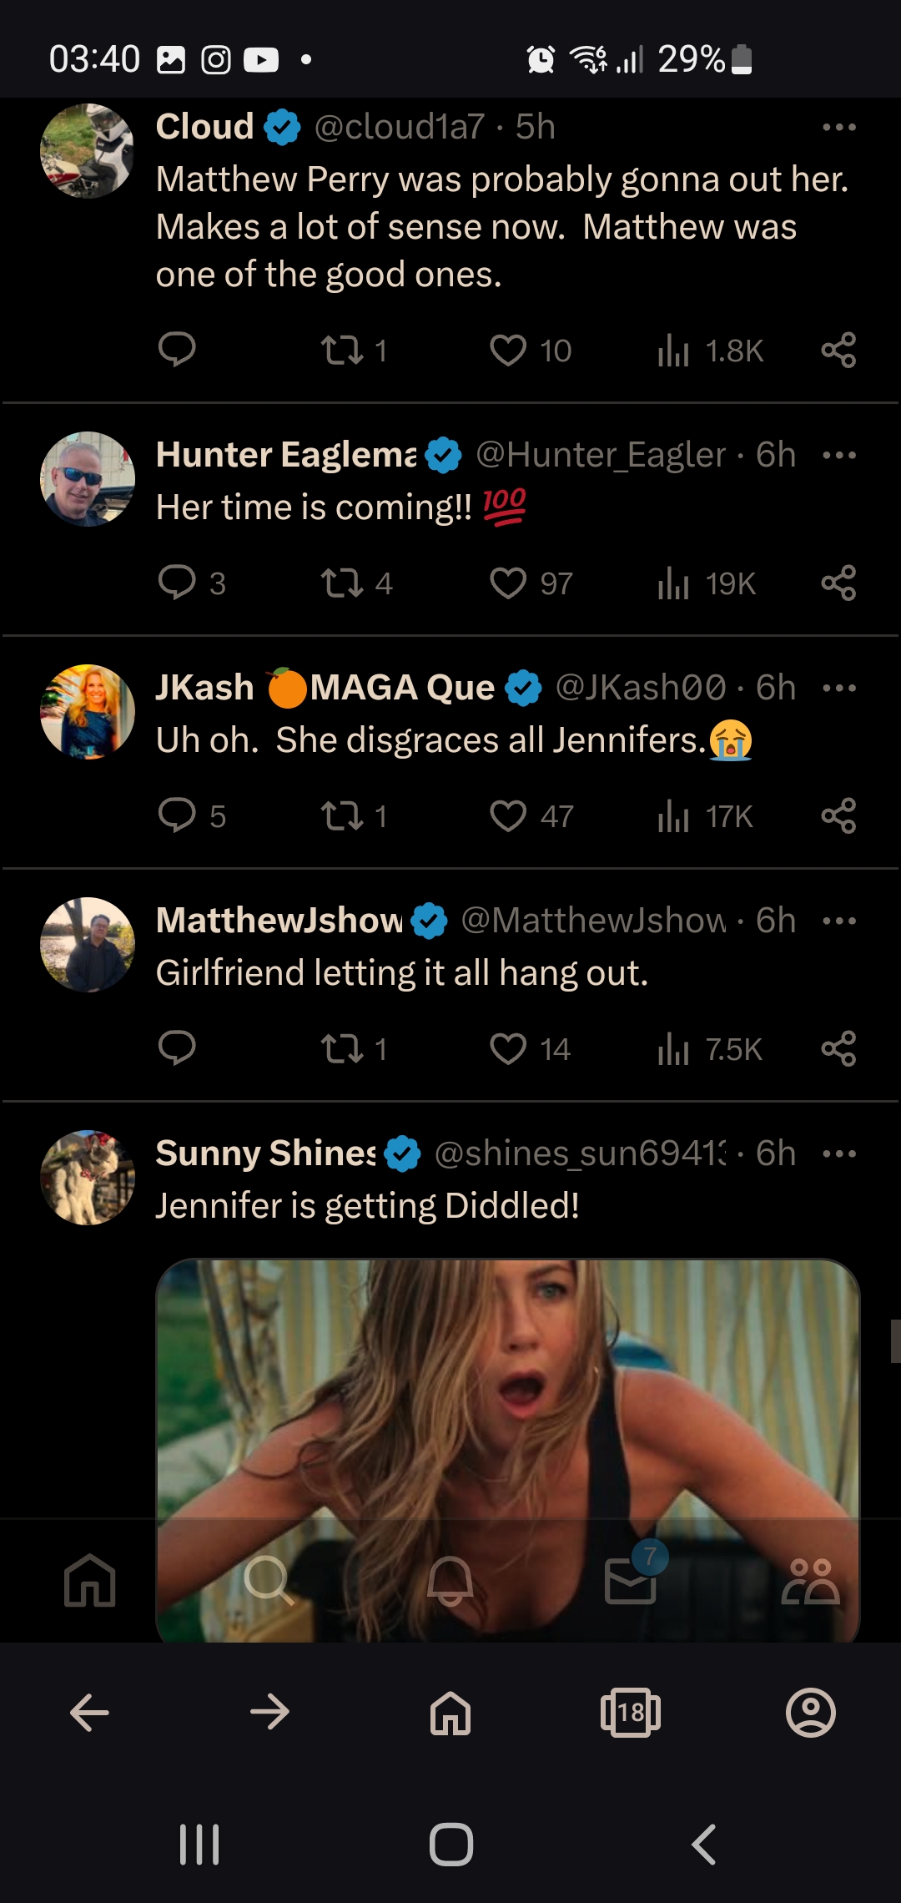Open @Hunter_Eagler profile handle
Viewport: 901px width, 1903px height.
click(x=601, y=455)
